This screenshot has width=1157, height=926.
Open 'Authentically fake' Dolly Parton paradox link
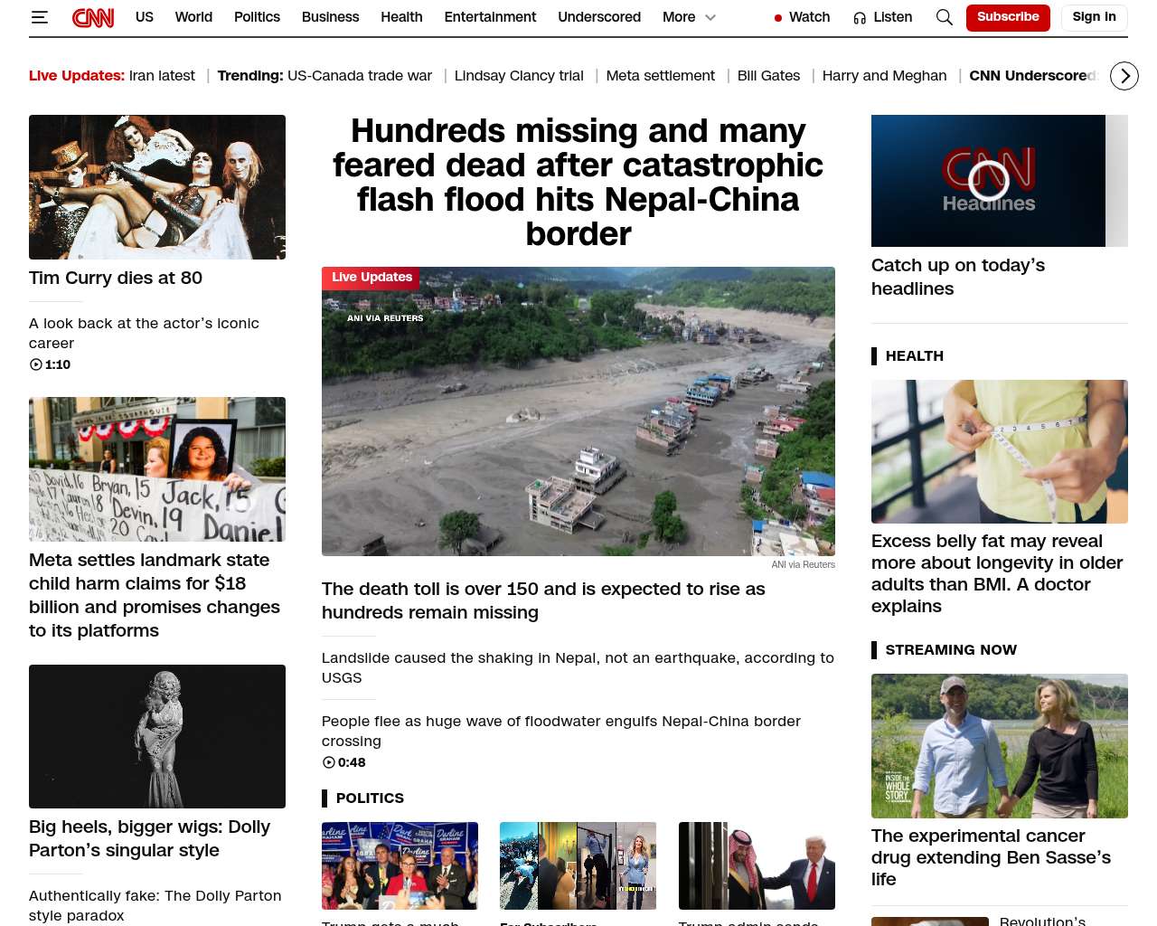pyautogui.click(x=155, y=905)
